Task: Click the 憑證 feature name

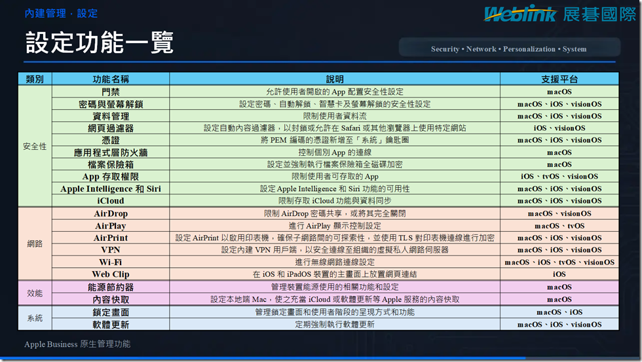Action: click(111, 140)
